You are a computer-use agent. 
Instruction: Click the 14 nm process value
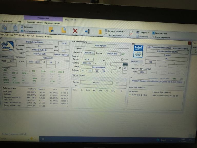pos(64,43)
